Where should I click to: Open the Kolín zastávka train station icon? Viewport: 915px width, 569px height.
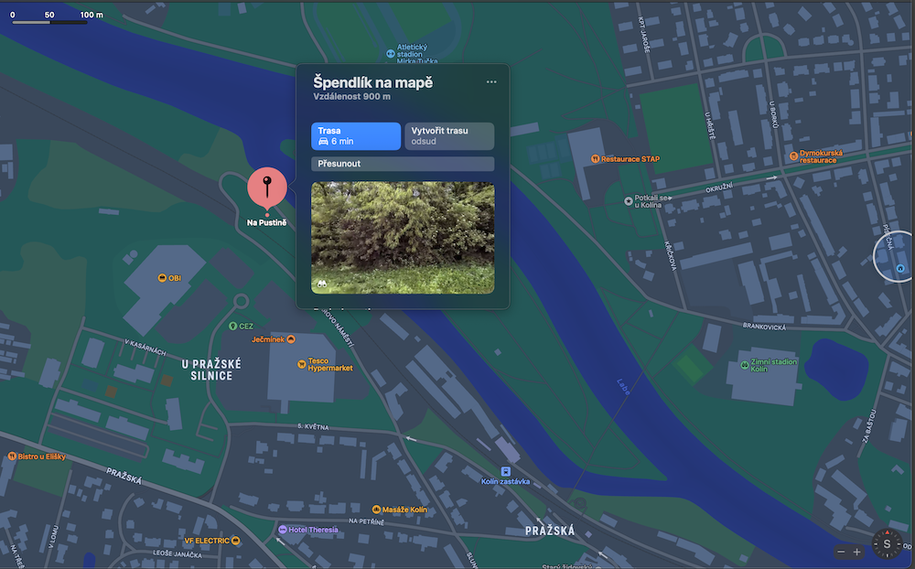click(x=505, y=471)
